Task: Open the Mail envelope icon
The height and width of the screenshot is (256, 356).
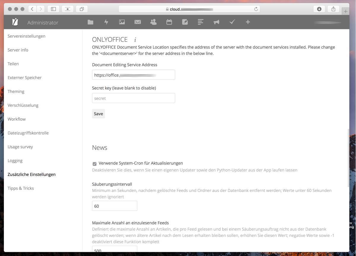Action: pyautogui.click(x=138, y=22)
